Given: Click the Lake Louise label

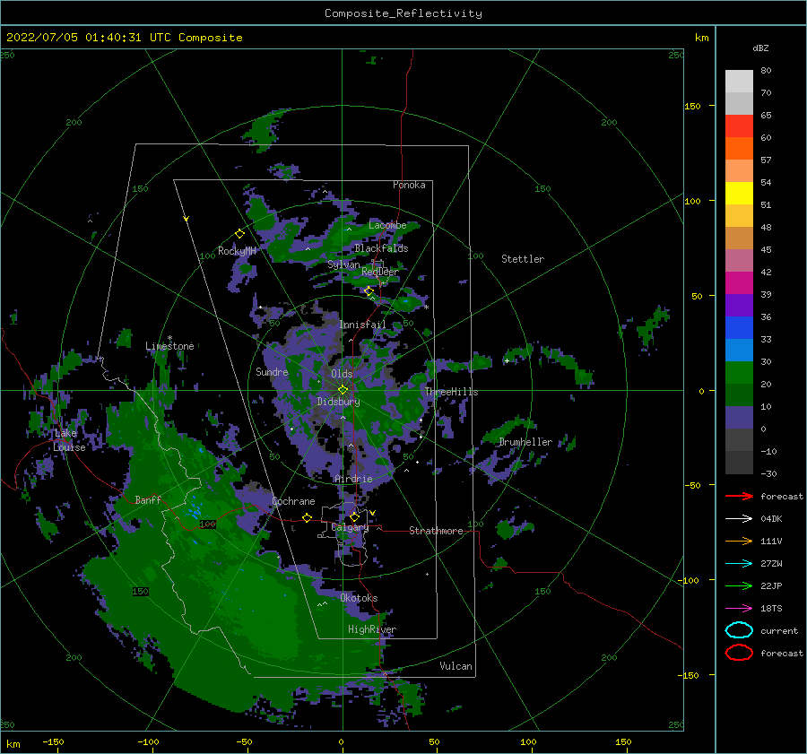Looking at the screenshot, I should (69, 440).
